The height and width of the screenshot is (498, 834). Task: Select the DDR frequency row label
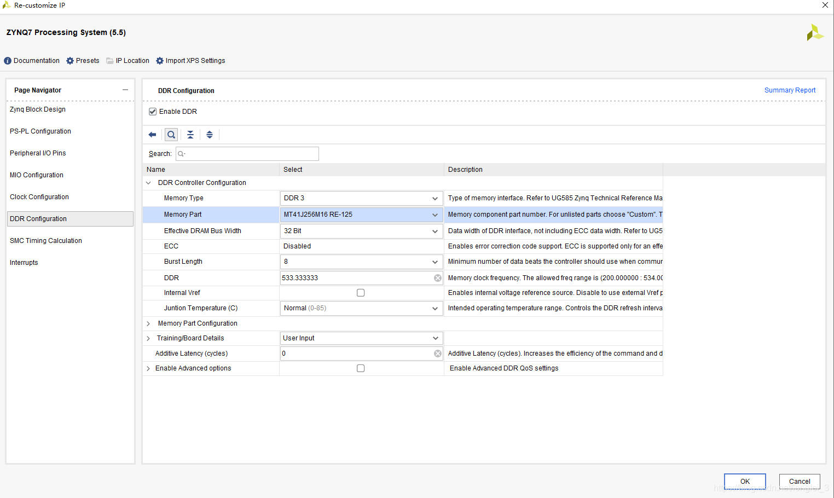[x=171, y=278]
